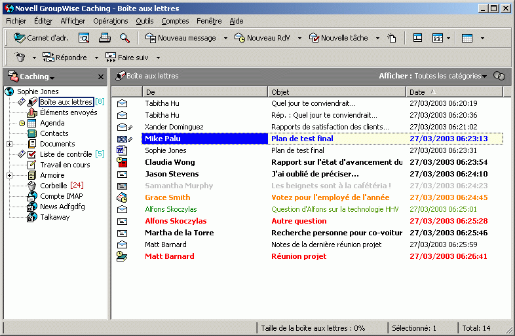Open the address book (Carnet d'adr.)

coord(41,38)
